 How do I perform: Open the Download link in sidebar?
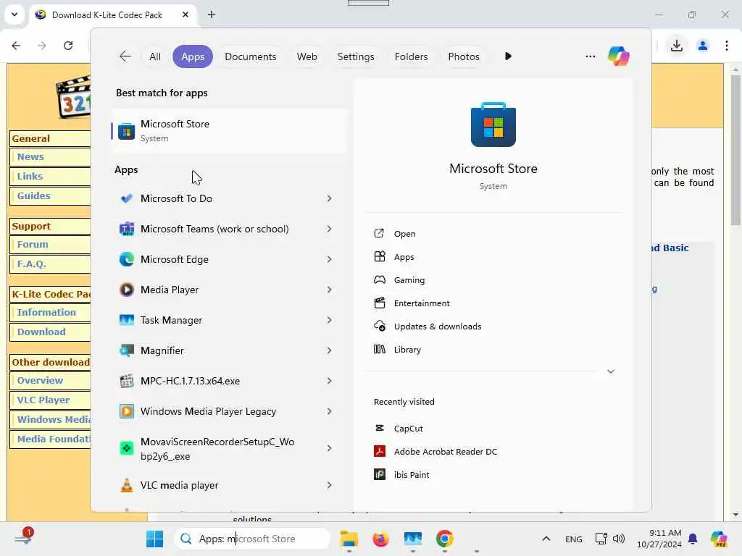(x=41, y=332)
